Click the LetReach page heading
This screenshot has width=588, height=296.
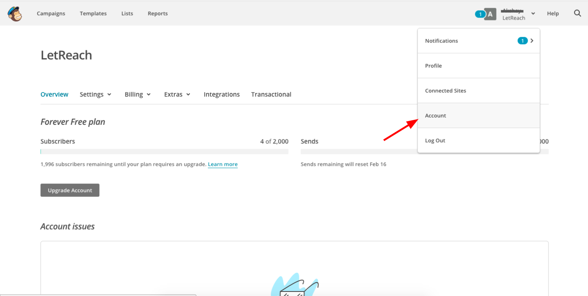66,55
